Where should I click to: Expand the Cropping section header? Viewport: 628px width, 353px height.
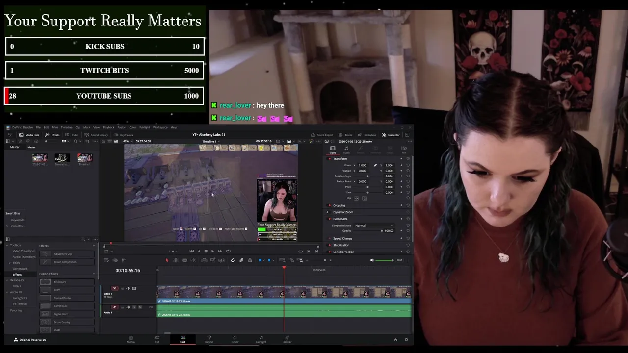coord(339,205)
